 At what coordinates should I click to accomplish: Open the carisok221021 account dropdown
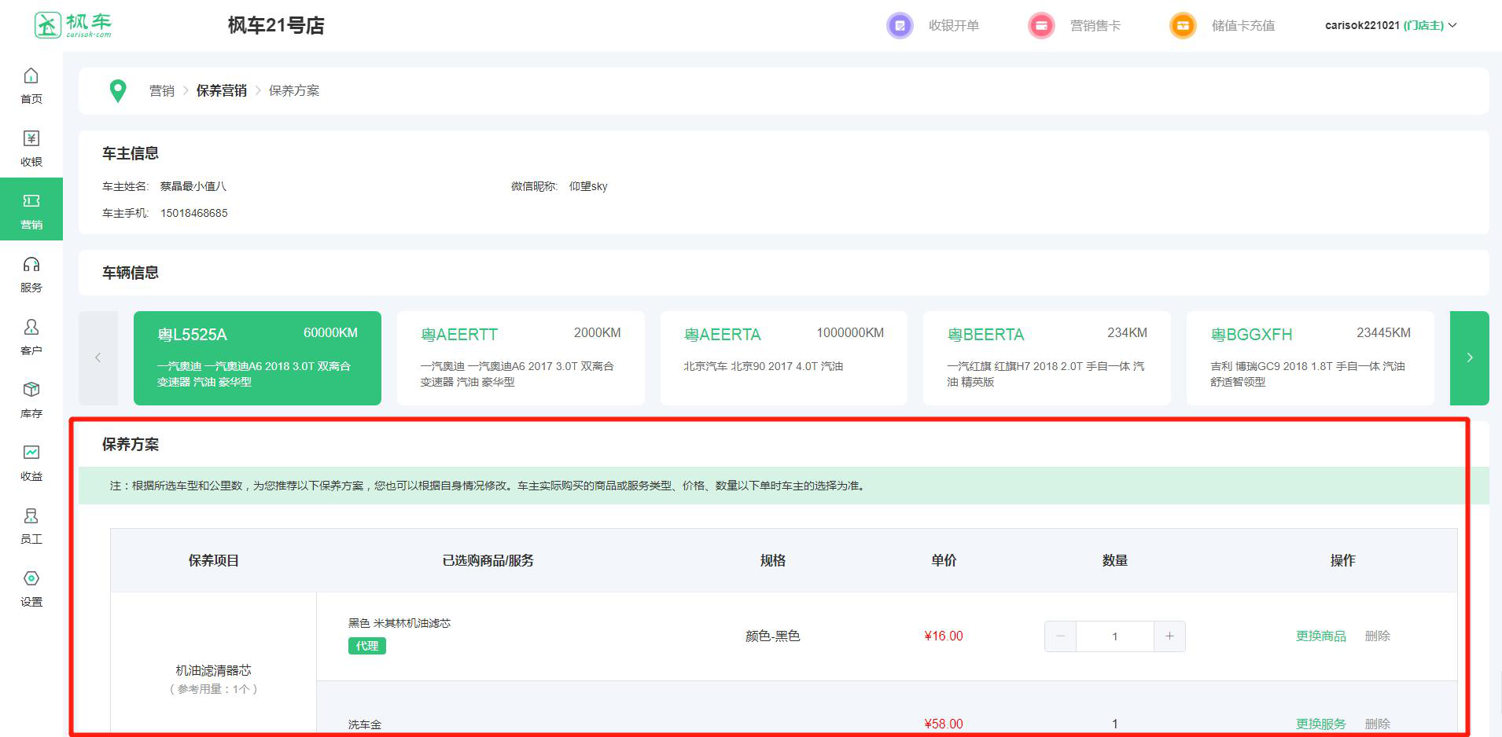[x=1390, y=25]
